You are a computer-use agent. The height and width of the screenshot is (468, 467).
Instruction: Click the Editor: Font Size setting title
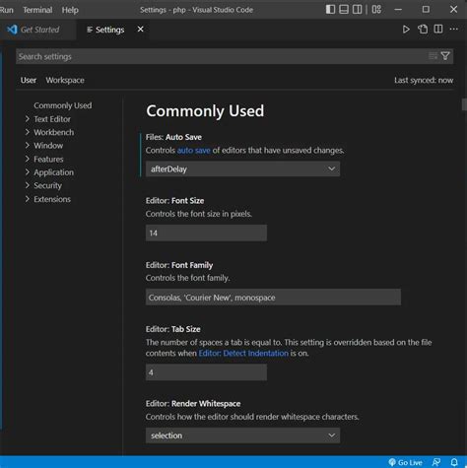coord(174,201)
